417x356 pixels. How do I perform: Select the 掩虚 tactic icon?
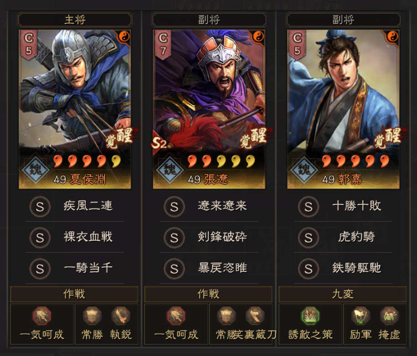[x=389, y=315]
